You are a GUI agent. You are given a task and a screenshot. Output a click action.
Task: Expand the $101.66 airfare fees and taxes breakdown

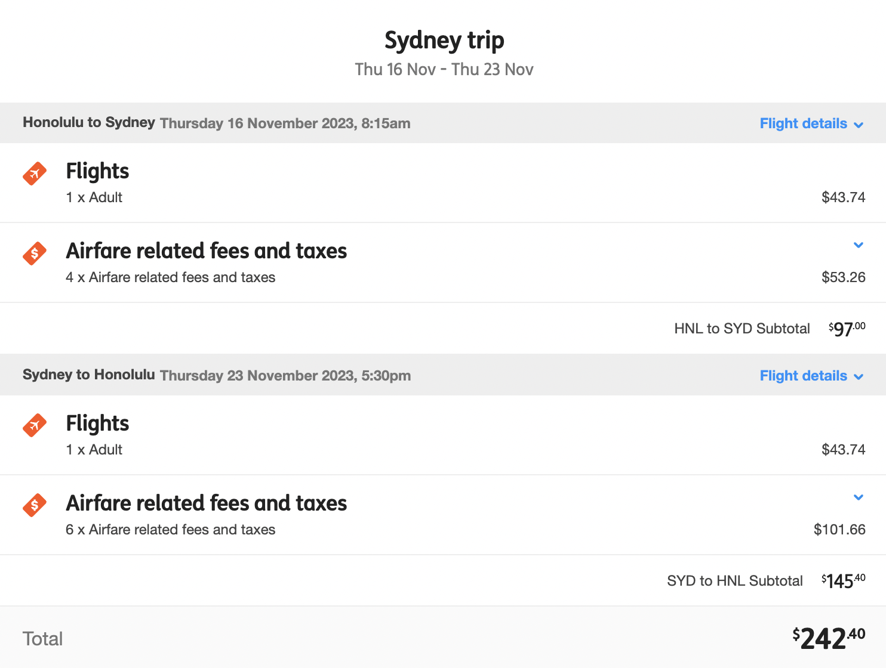859,497
